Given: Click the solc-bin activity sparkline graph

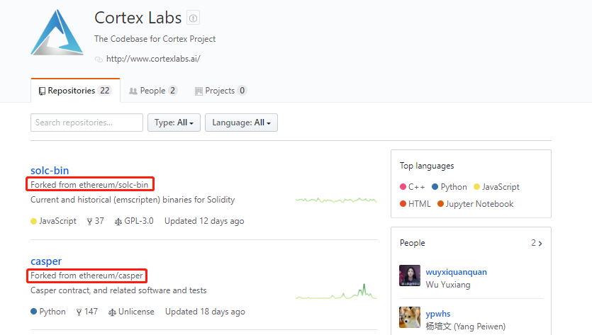Looking at the screenshot, I should point(336,200).
